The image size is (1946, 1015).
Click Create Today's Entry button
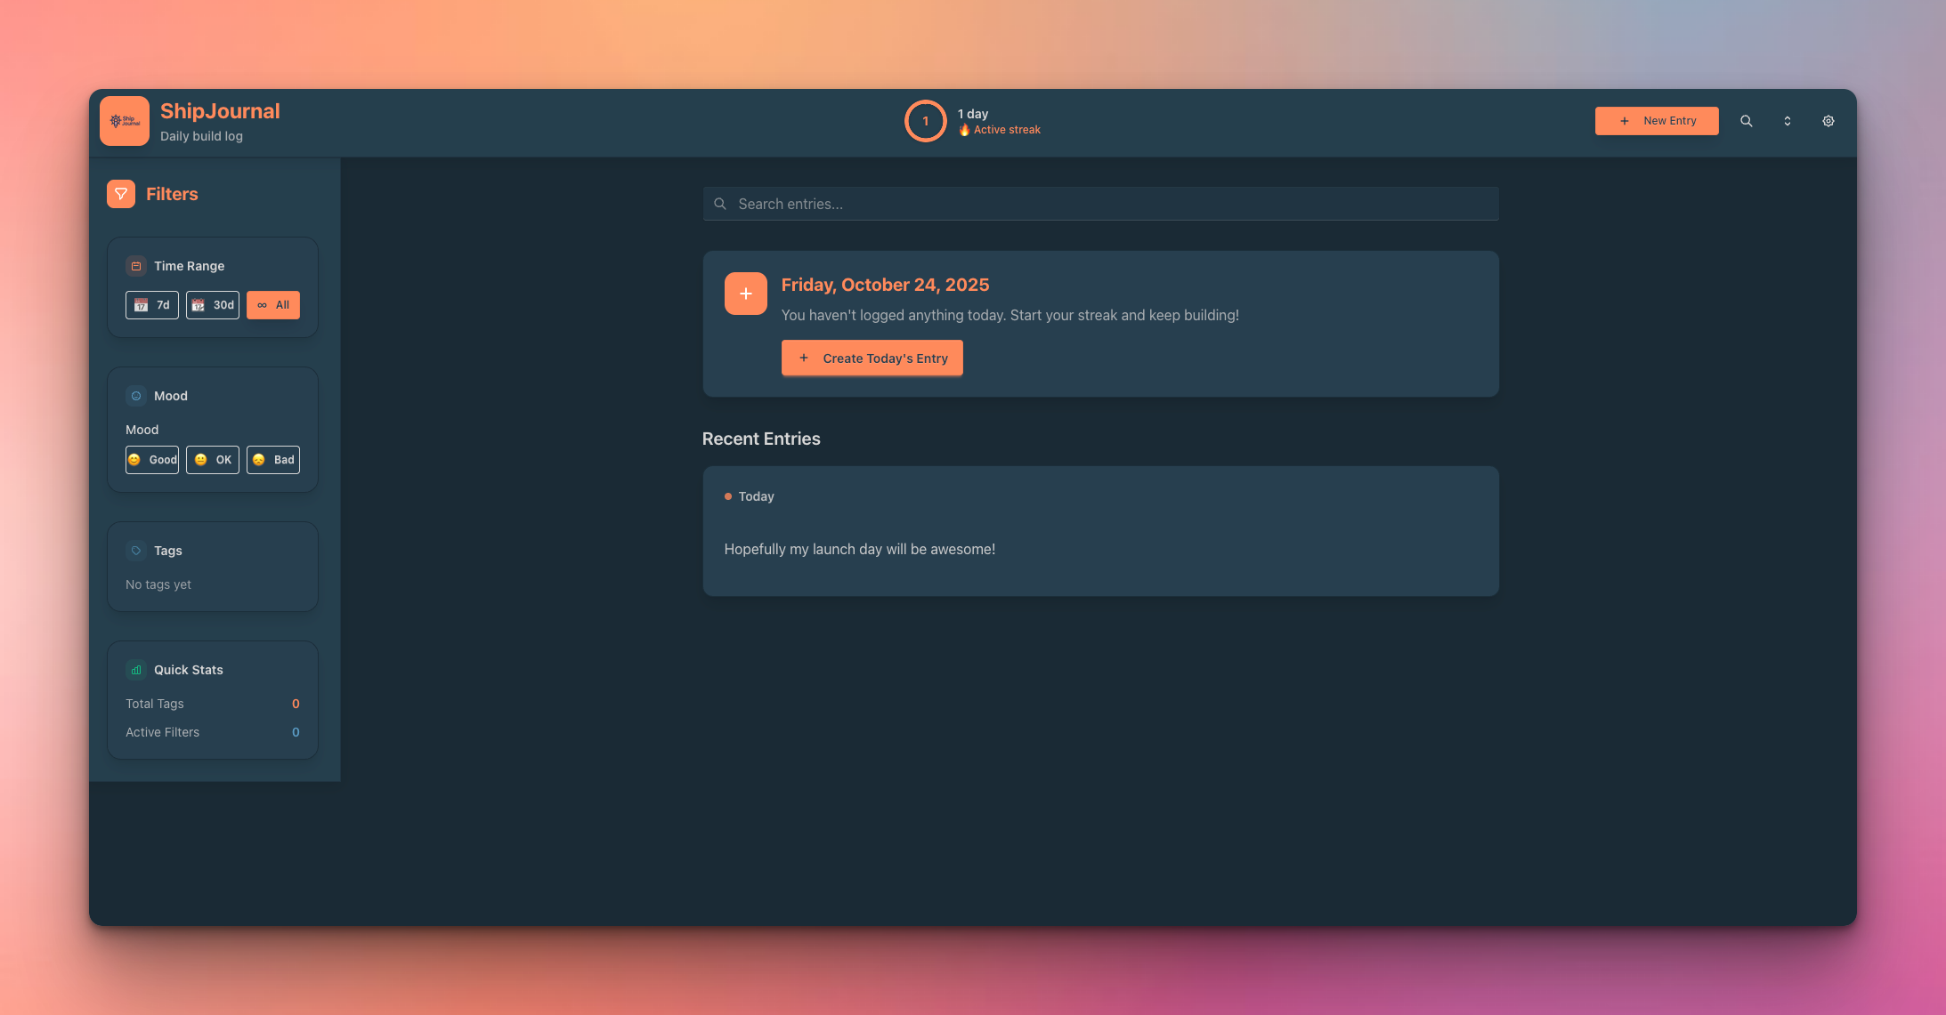(x=872, y=358)
